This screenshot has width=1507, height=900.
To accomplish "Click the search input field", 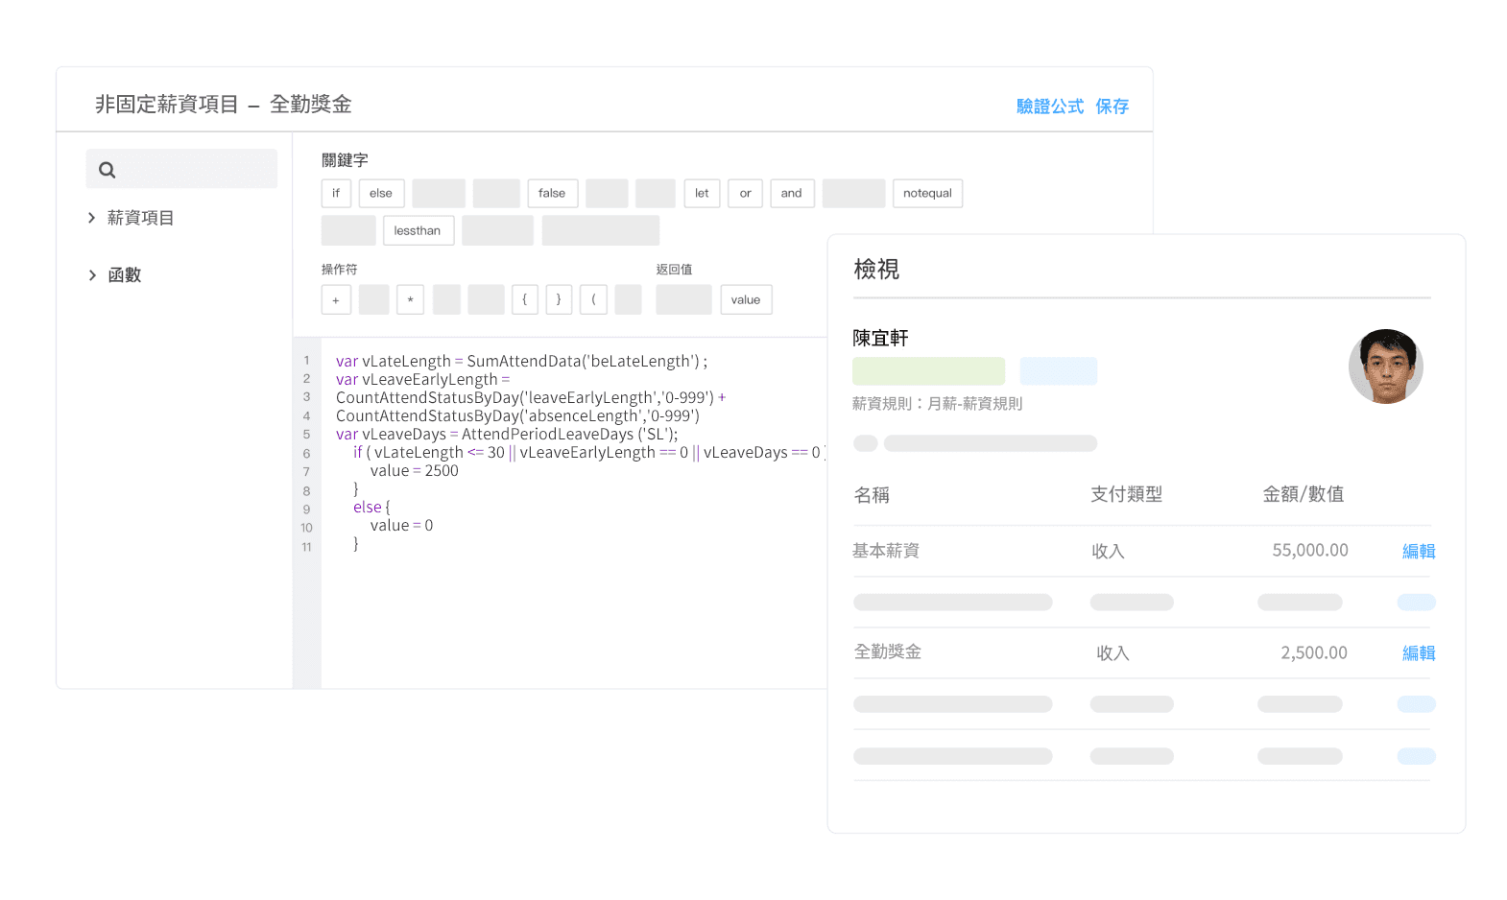I will tap(181, 169).
